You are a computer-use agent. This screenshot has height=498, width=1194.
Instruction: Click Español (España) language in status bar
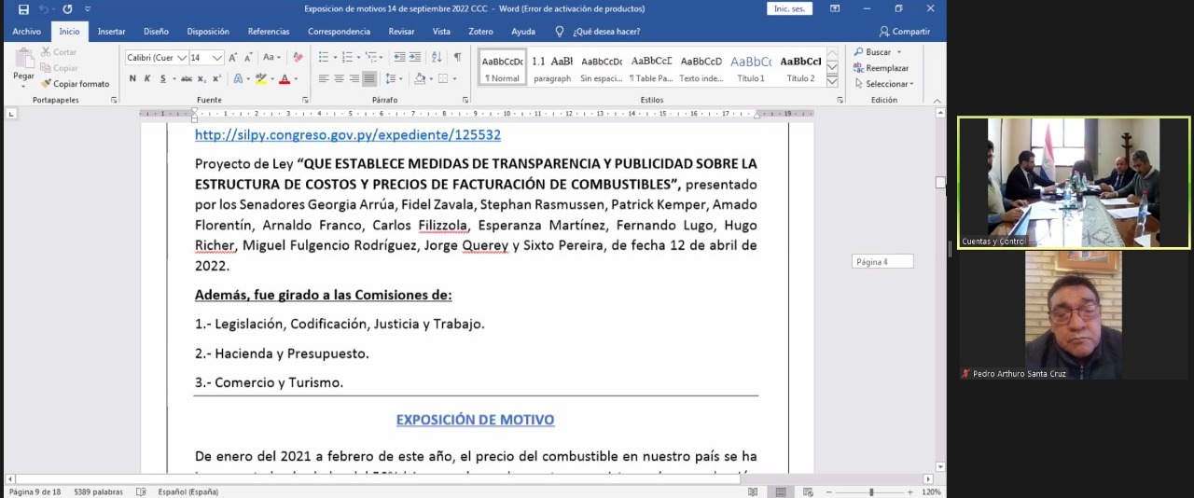188,491
